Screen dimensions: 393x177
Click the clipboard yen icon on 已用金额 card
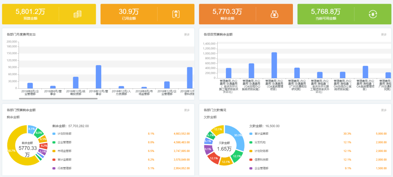pyautogui.click(x=176, y=14)
